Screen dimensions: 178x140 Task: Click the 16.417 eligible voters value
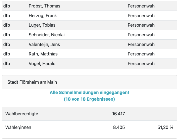[x=119, y=114]
